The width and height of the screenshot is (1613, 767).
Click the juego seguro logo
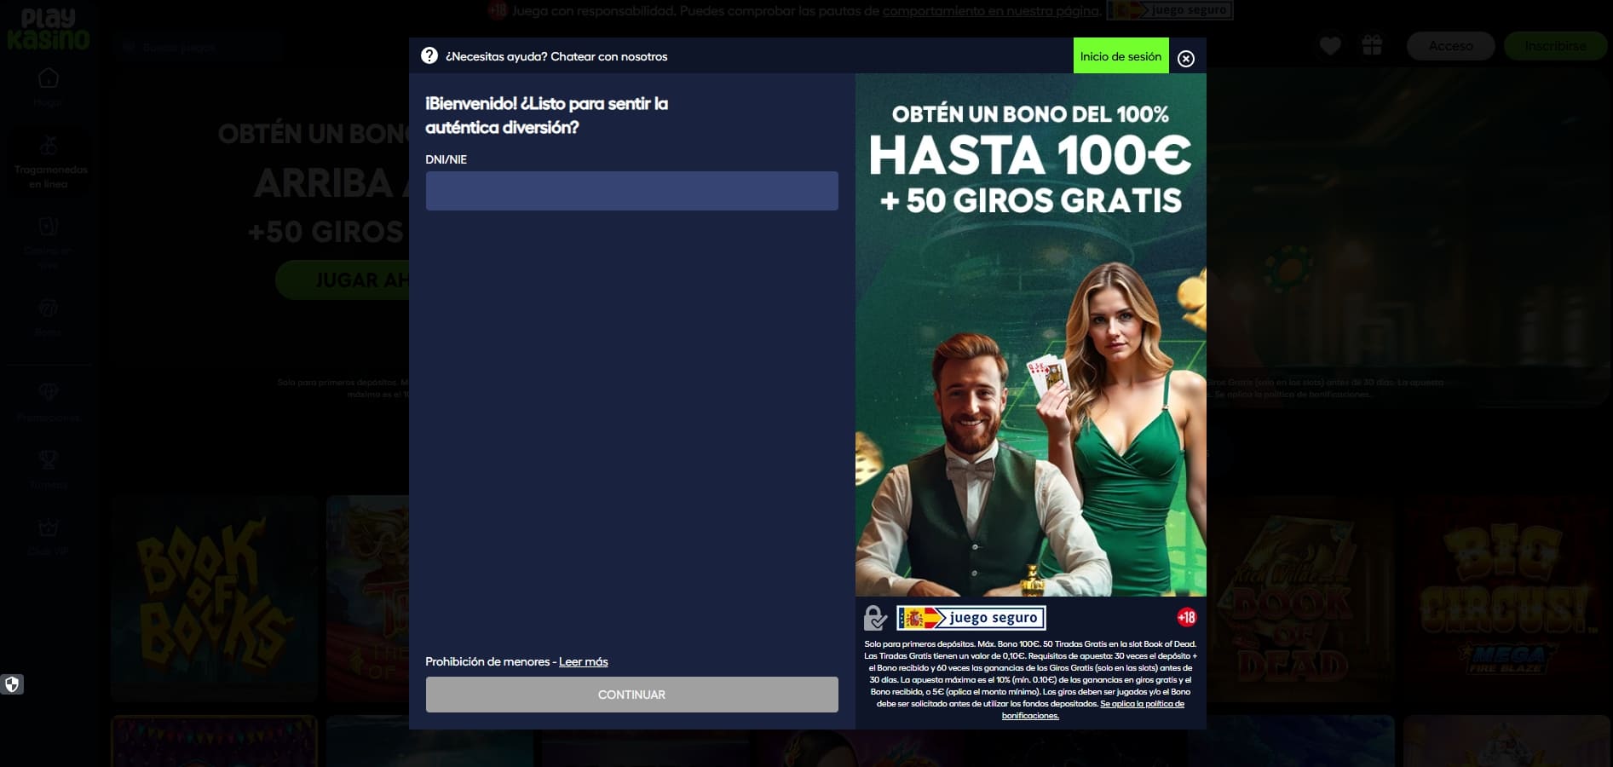click(971, 618)
